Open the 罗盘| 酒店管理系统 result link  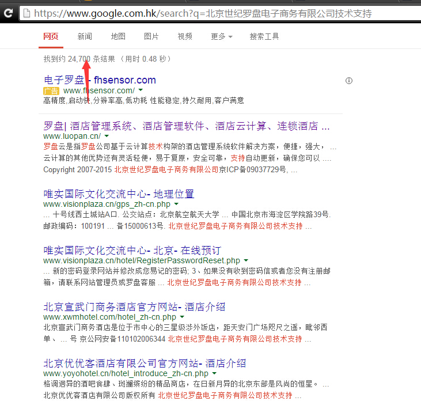[x=187, y=126]
